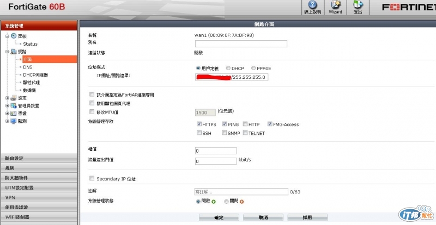
Task: Open the Policy section
Action: tap(39, 168)
